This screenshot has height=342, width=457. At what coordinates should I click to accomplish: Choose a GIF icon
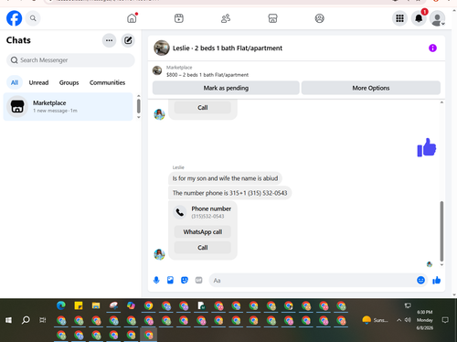pos(198,280)
